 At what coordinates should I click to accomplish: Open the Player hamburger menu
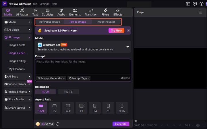201,12
